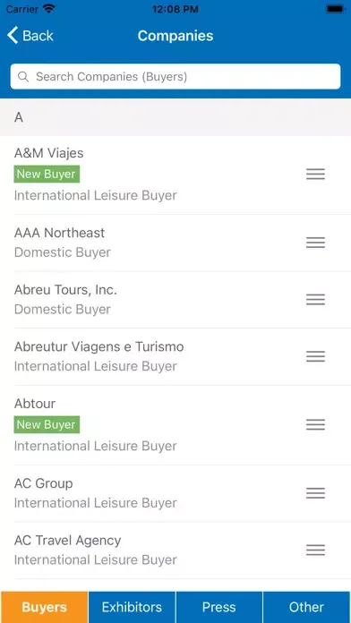This screenshot has height=623, width=351.
Task: Open the Abtour company listing
Action: 175,425
